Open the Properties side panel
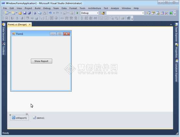This screenshot has height=137, width=180. 176,51
